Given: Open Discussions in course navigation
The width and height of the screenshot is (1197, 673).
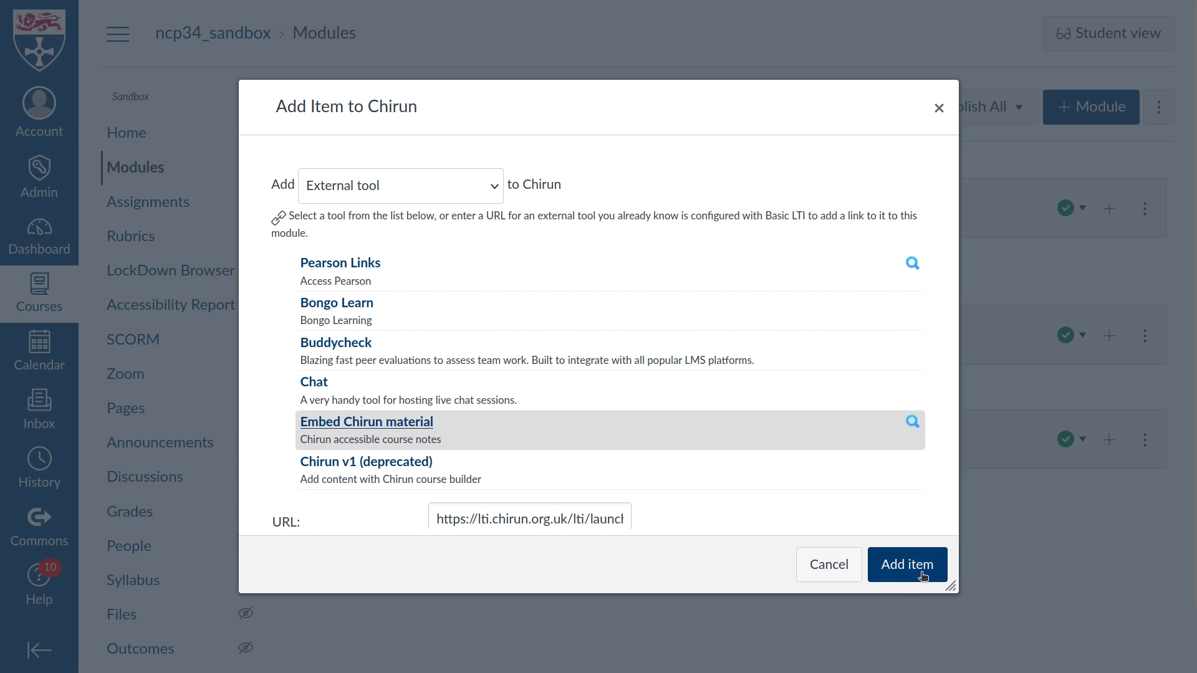Looking at the screenshot, I should coord(145,477).
